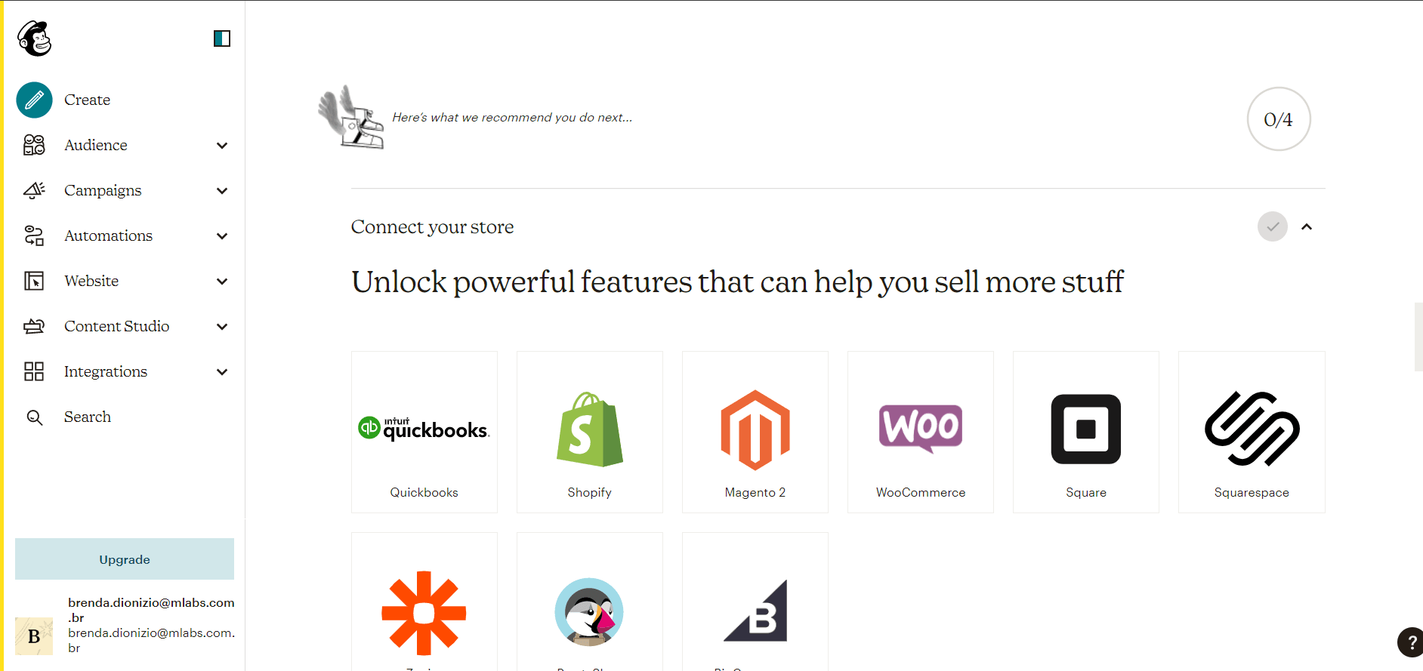The image size is (1423, 671).
Task: Click the Content Studio icon
Action: pos(34,326)
